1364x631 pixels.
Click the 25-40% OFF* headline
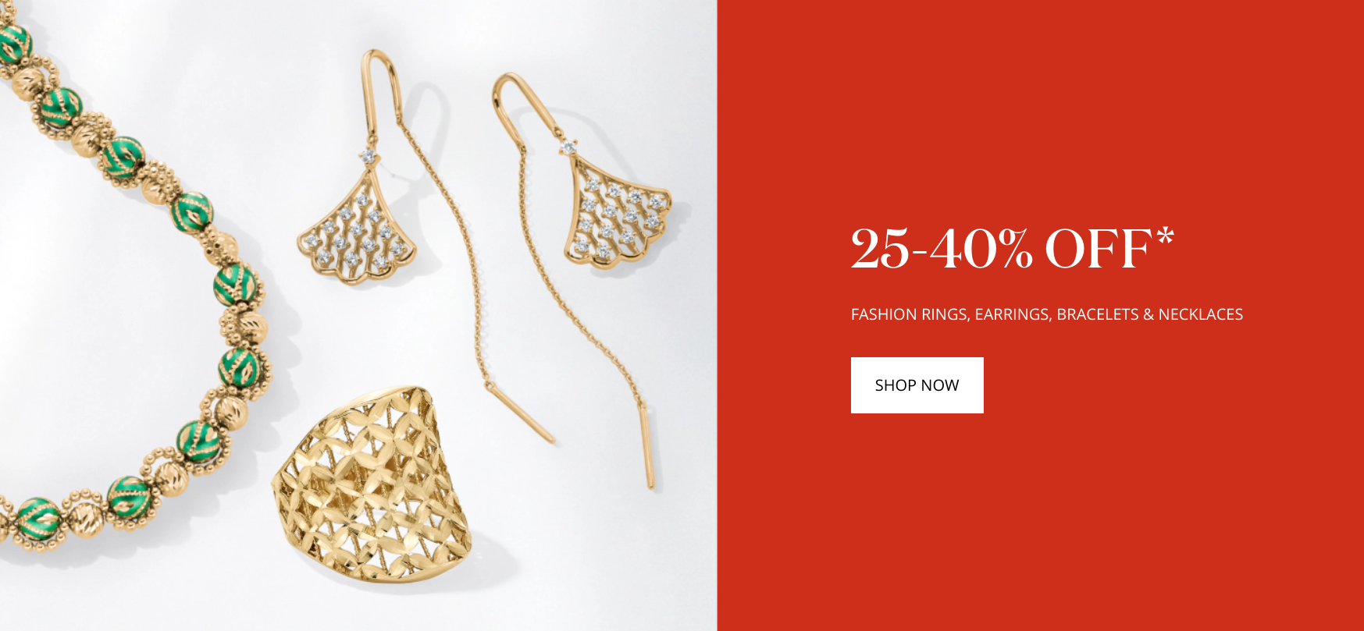tap(1012, 249)
